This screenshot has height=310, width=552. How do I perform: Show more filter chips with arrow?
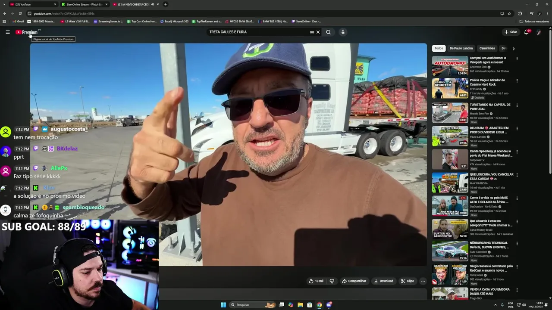tap(513, 49)
